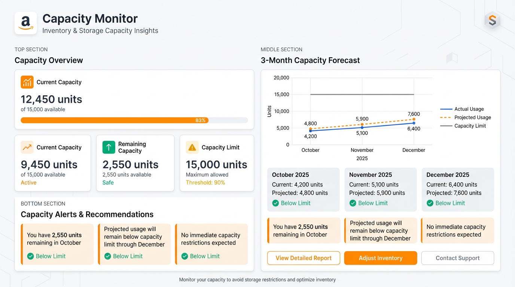The image size is (515, 287).
Task: Click the Amazon logo icon
Action: (x=25, y=22)
